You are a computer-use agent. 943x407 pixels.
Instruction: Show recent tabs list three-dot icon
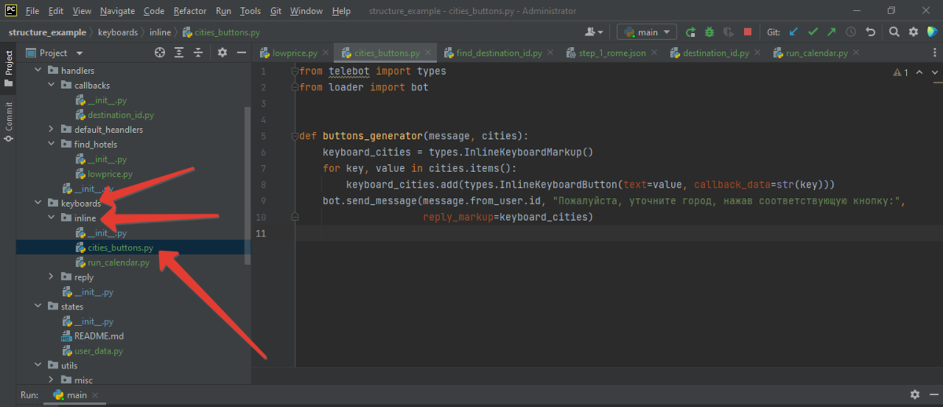tap(935, 53)
